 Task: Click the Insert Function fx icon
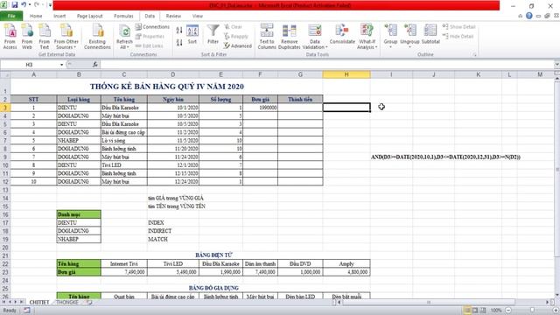coord(95,64)
